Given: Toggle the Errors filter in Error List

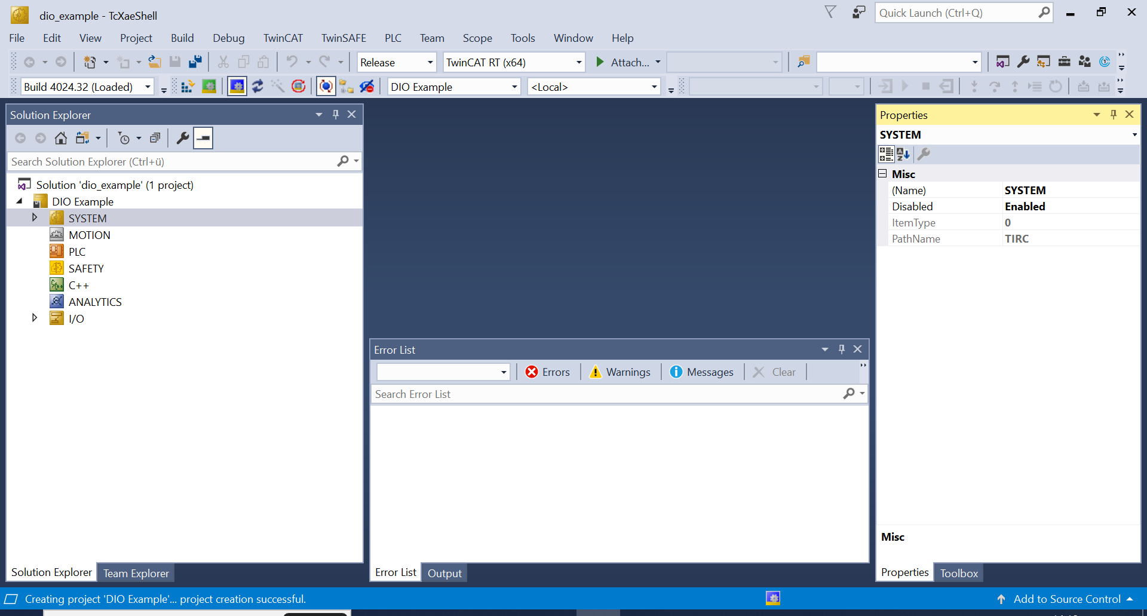Looking at the screenshot, I should tap(547, 372).
